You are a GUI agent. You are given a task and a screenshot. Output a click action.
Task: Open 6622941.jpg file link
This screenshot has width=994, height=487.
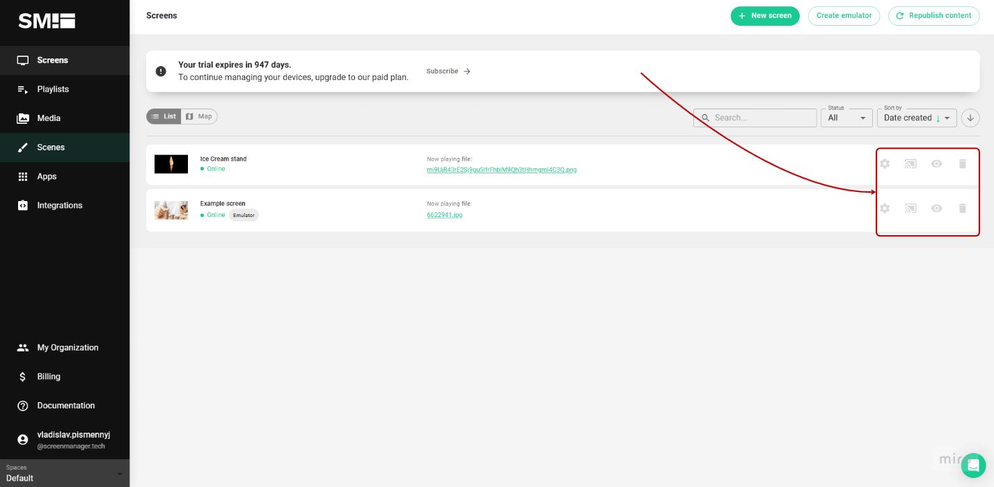point(445,215)
